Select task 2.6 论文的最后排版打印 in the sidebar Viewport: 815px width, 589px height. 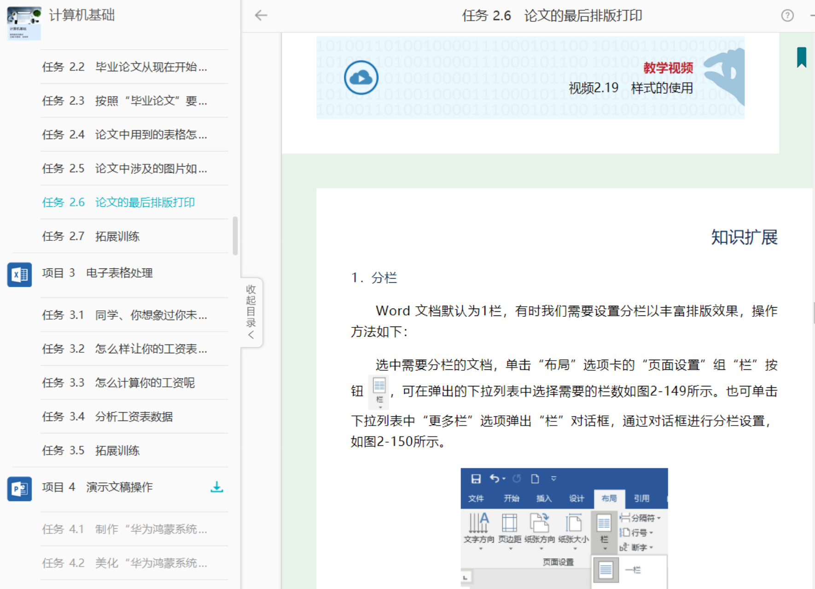click(118, 202)
